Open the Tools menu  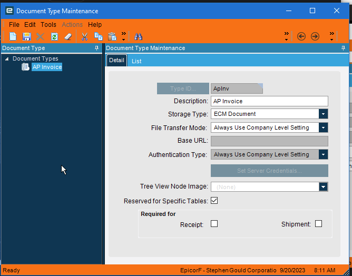(48, 24)
